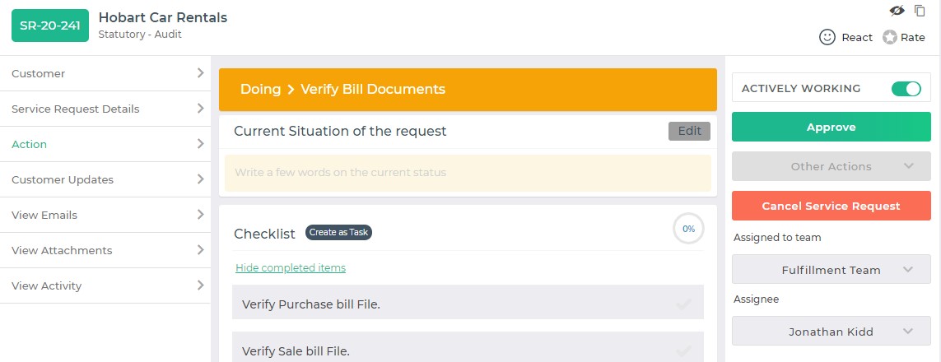Viewport: 941px width, 362px height.
Task: Mark Verify Sale bill File done
Action: (683, 351)
